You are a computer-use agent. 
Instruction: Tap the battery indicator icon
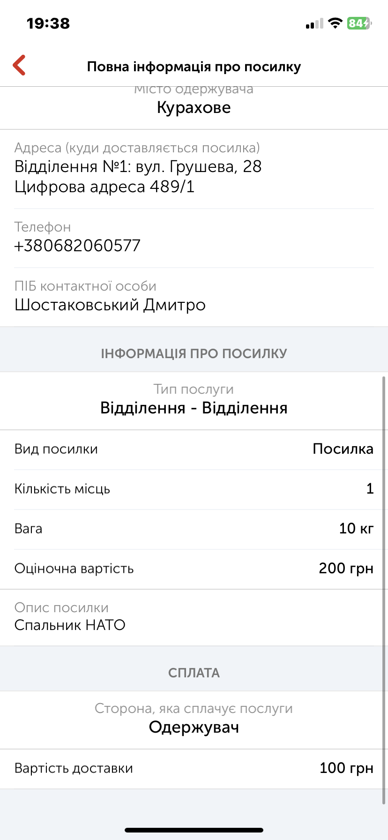coord(359,23)
